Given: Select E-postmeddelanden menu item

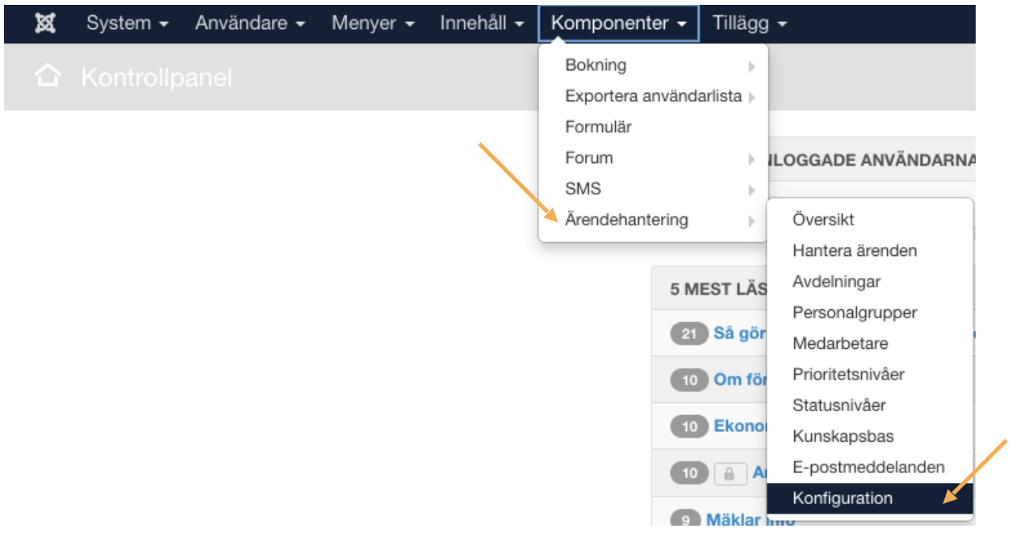Looking at the screenshot, I should 868,467.
